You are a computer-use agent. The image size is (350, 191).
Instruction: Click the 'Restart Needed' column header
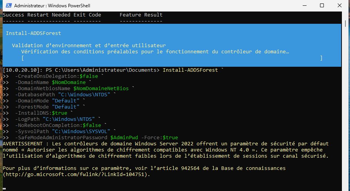click(x=49, y=15)
